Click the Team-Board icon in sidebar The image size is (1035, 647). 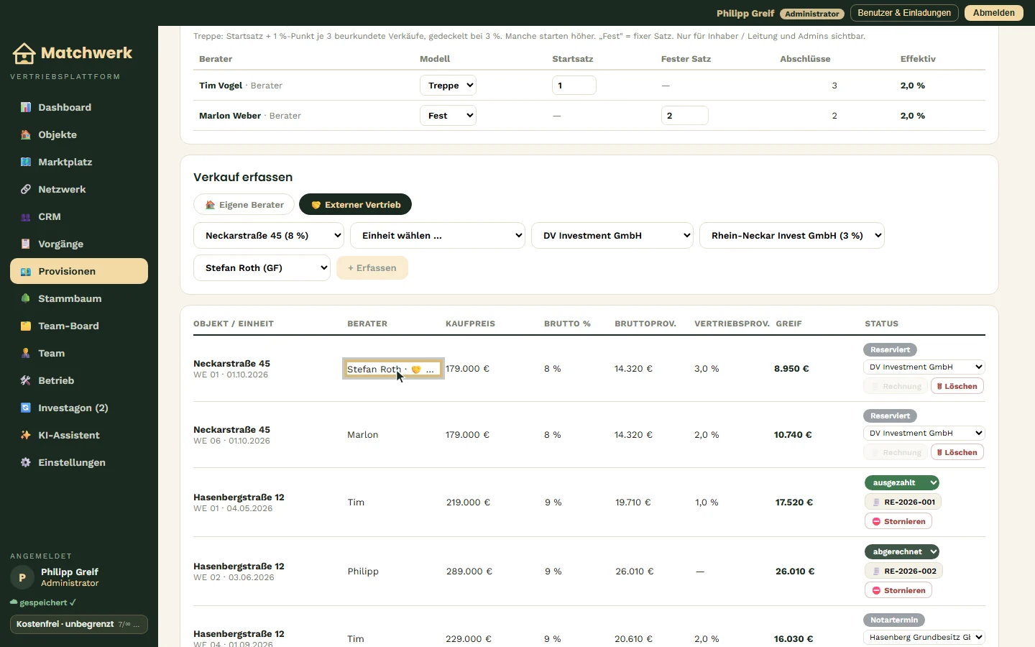(x=26, y=326)
